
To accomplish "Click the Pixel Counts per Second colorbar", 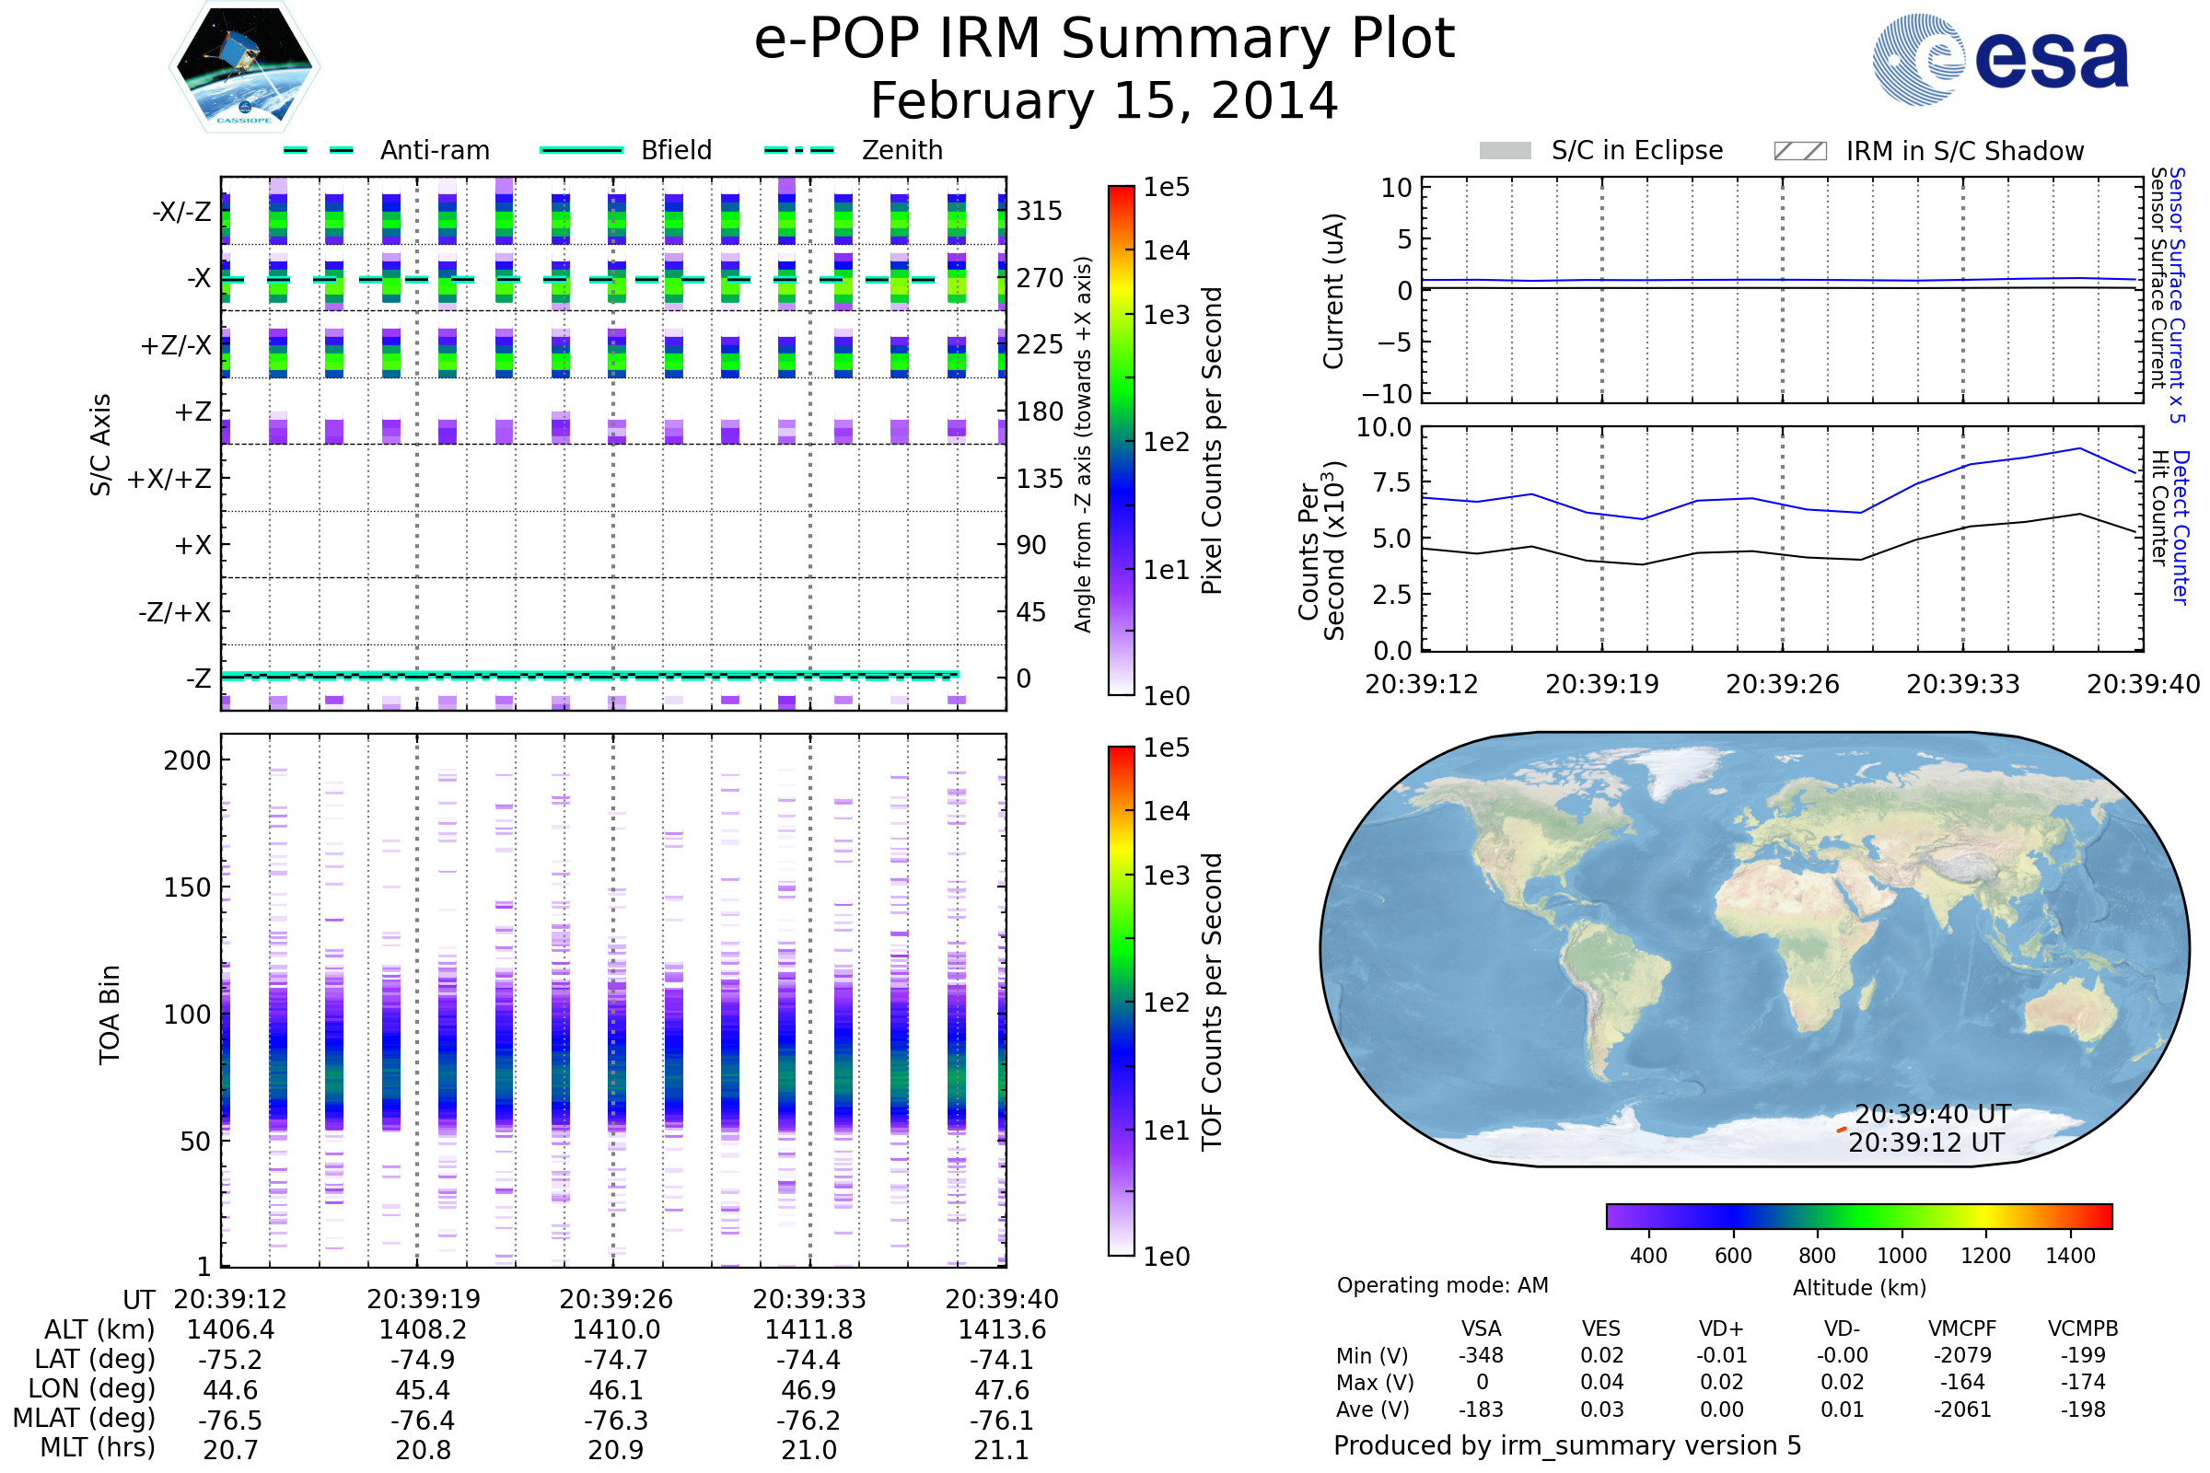I will pyautogui.click(x=1121, y=441).
